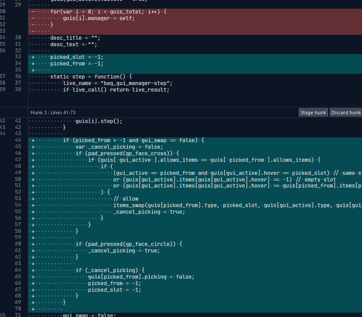Click the allows_items comparison on line 47
362x317 pixels.
click(x=204, y=160)
